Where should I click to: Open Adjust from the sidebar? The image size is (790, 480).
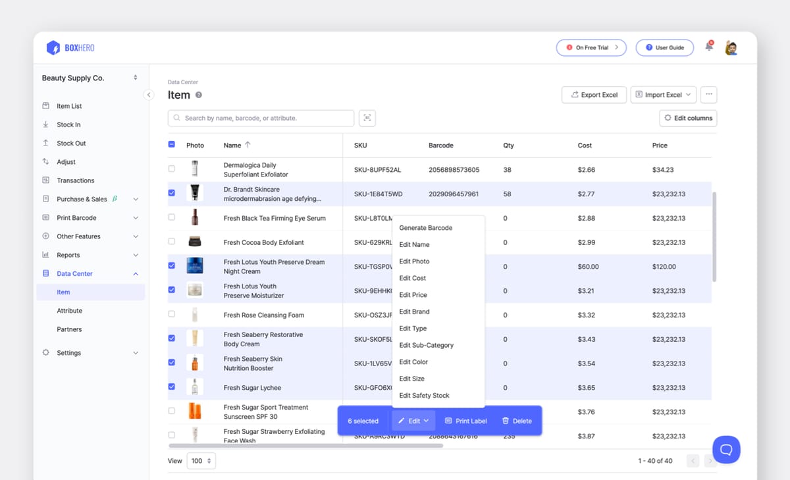click(66, 161)
